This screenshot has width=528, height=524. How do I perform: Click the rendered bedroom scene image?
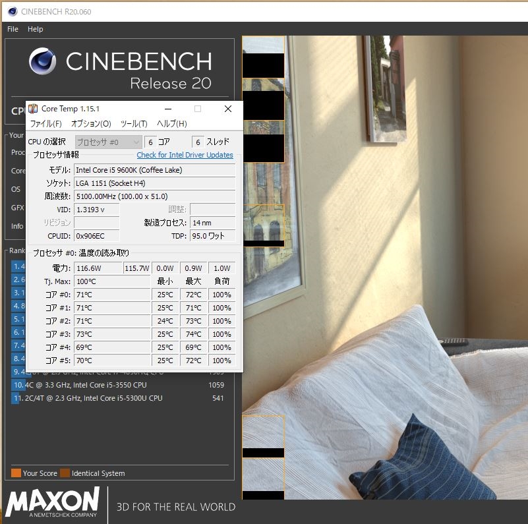(x=384, y=268)
